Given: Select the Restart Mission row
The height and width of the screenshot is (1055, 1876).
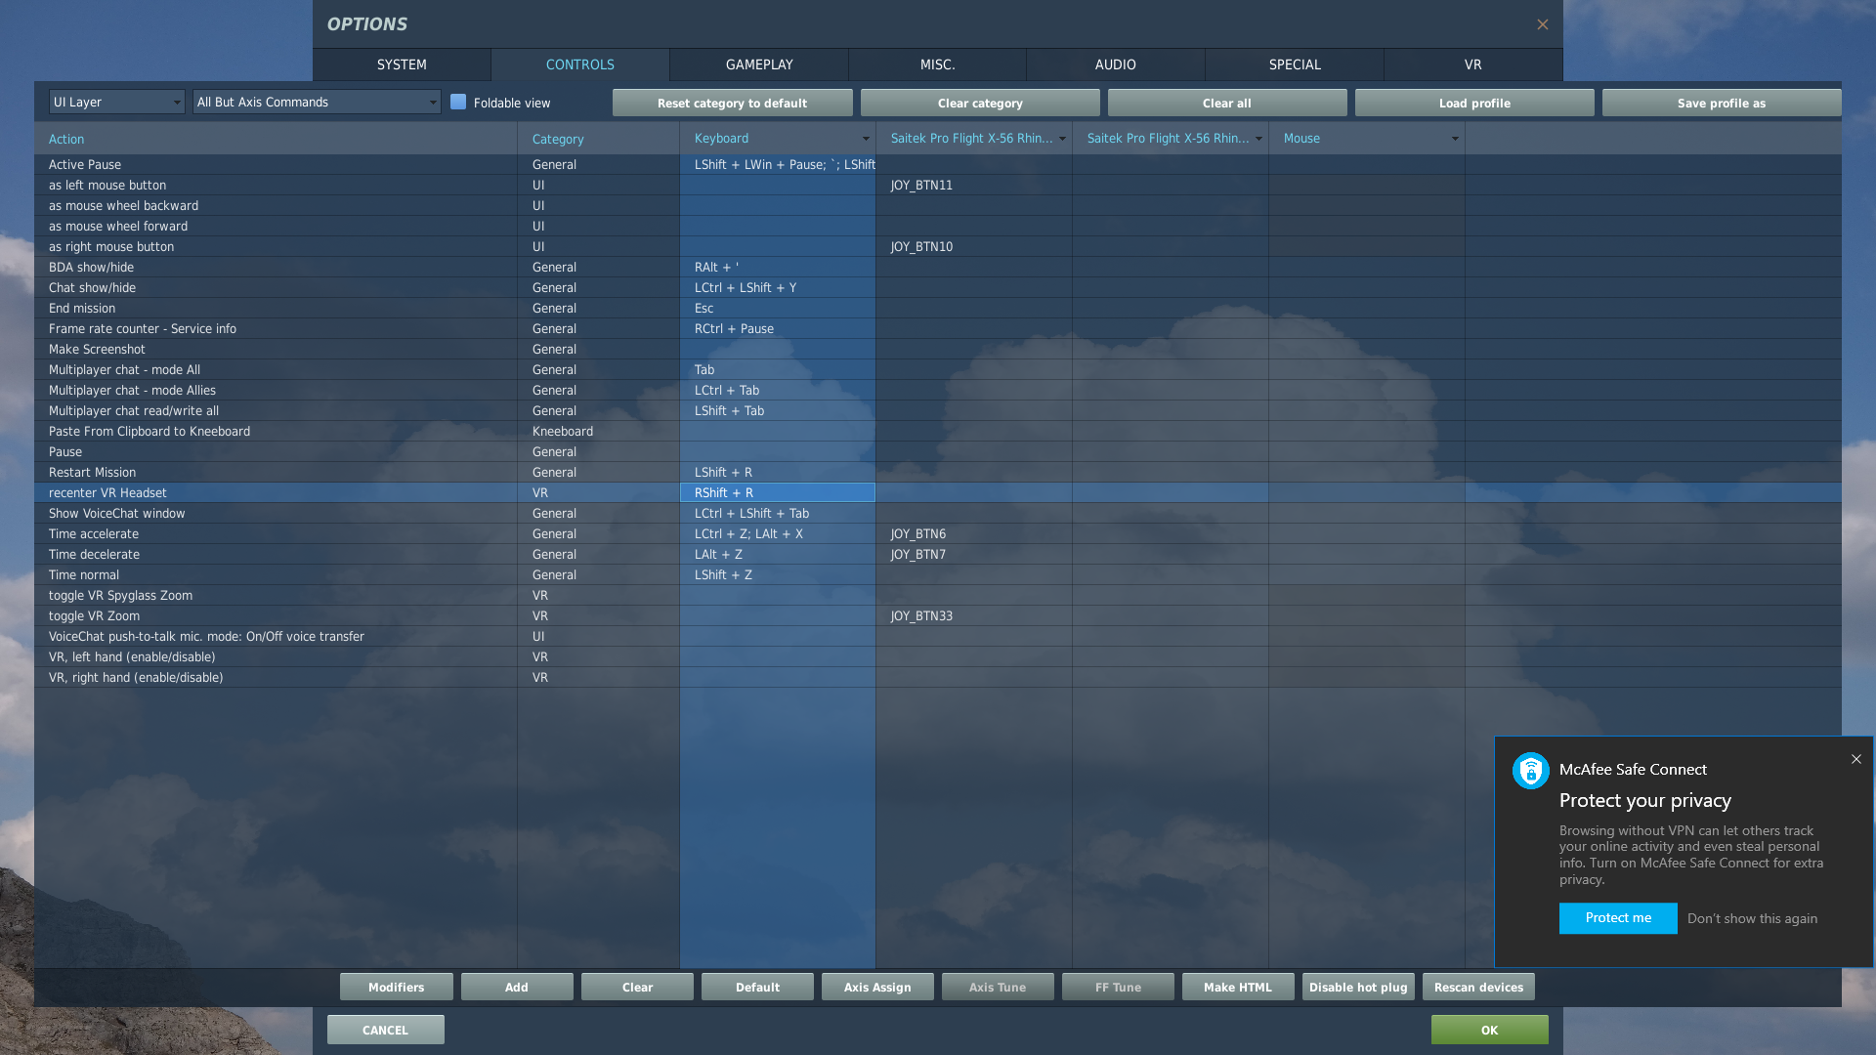Looking at the screenshot, I should (938, 472).
